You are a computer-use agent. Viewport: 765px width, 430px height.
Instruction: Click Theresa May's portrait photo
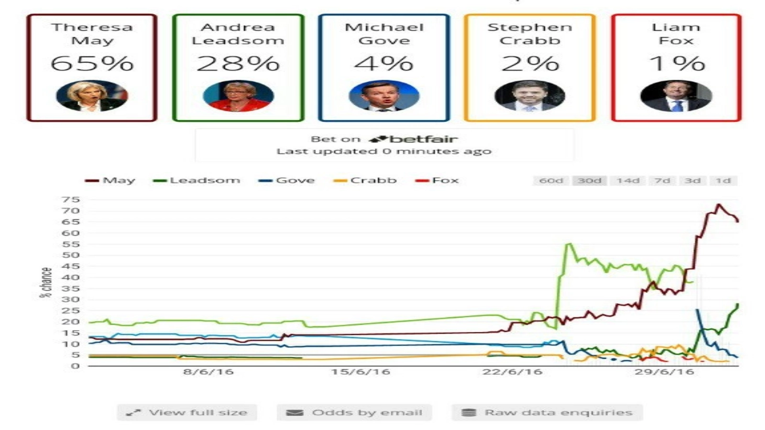coord(92,96)
